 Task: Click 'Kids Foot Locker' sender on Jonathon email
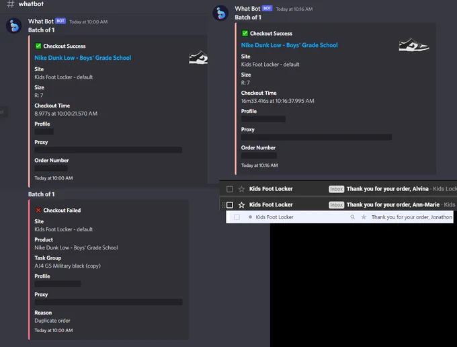click(x=274, y=217)
